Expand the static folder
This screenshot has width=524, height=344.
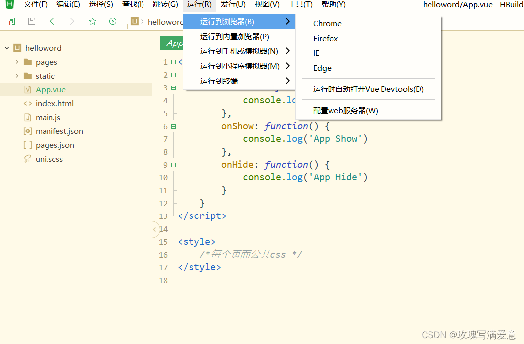pyautogui.click(x=17, y=76)
